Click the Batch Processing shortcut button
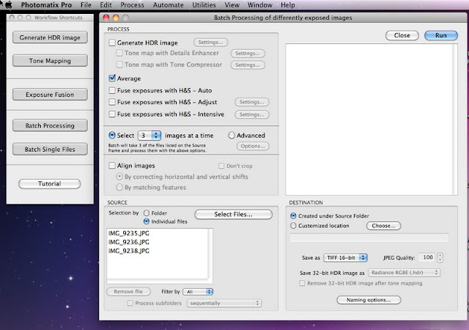 tap(50, 125)
